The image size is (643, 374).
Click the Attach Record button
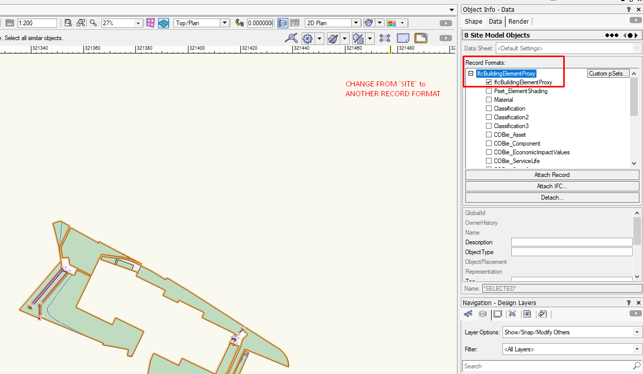(552, 174)
